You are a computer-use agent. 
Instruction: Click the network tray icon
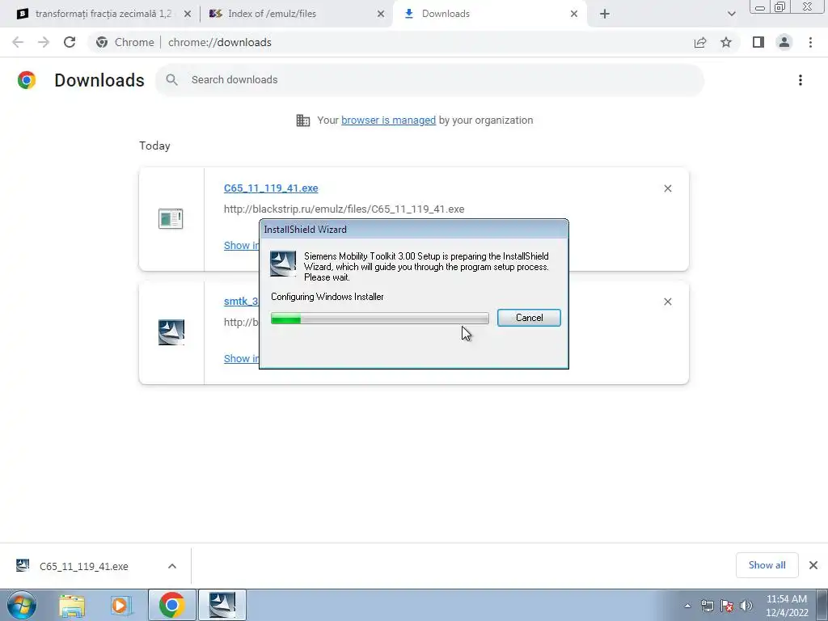(707, 606)
